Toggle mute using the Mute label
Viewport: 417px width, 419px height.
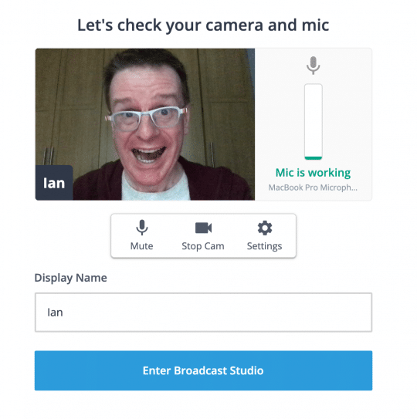pyautogui.click(x=142, y=246)
